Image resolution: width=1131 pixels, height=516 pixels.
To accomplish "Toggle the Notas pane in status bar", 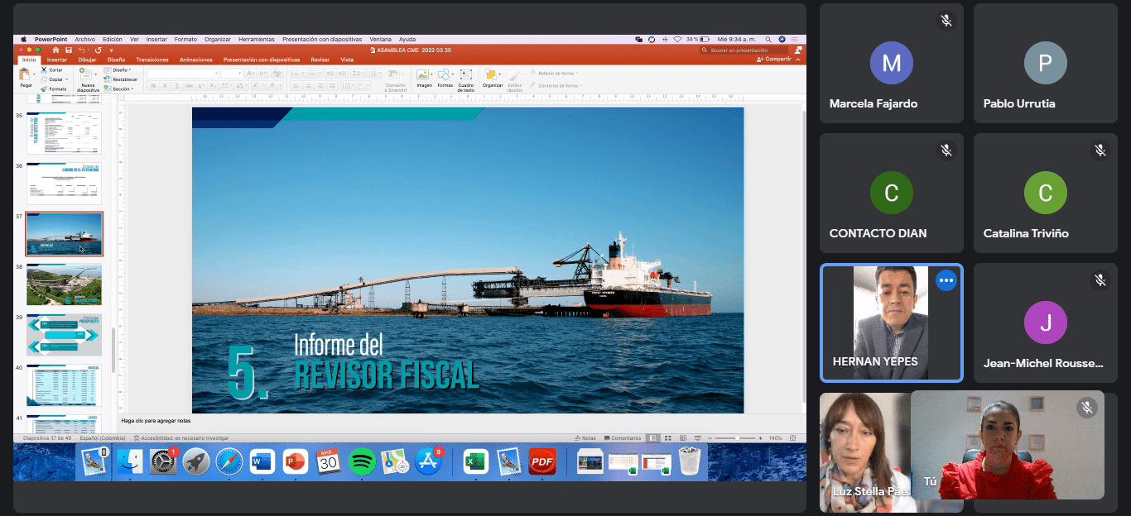I will click(x=585, y=438).
